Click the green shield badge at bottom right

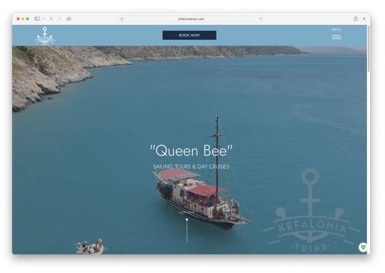363,247
